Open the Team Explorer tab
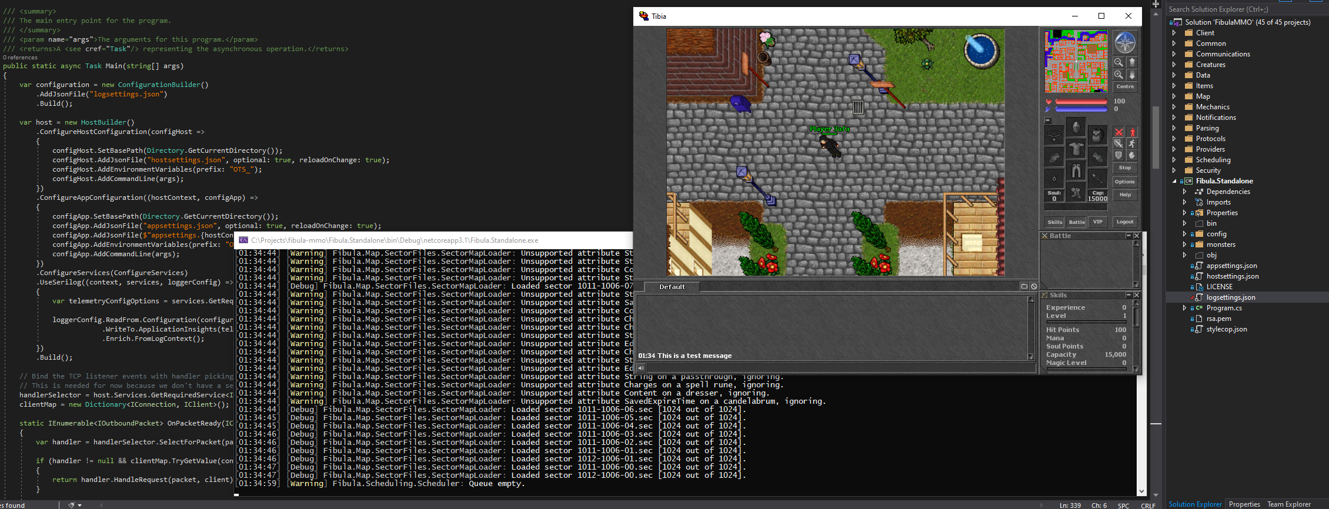Screen dimensions: 1329x509 (x=1289, y=504)
